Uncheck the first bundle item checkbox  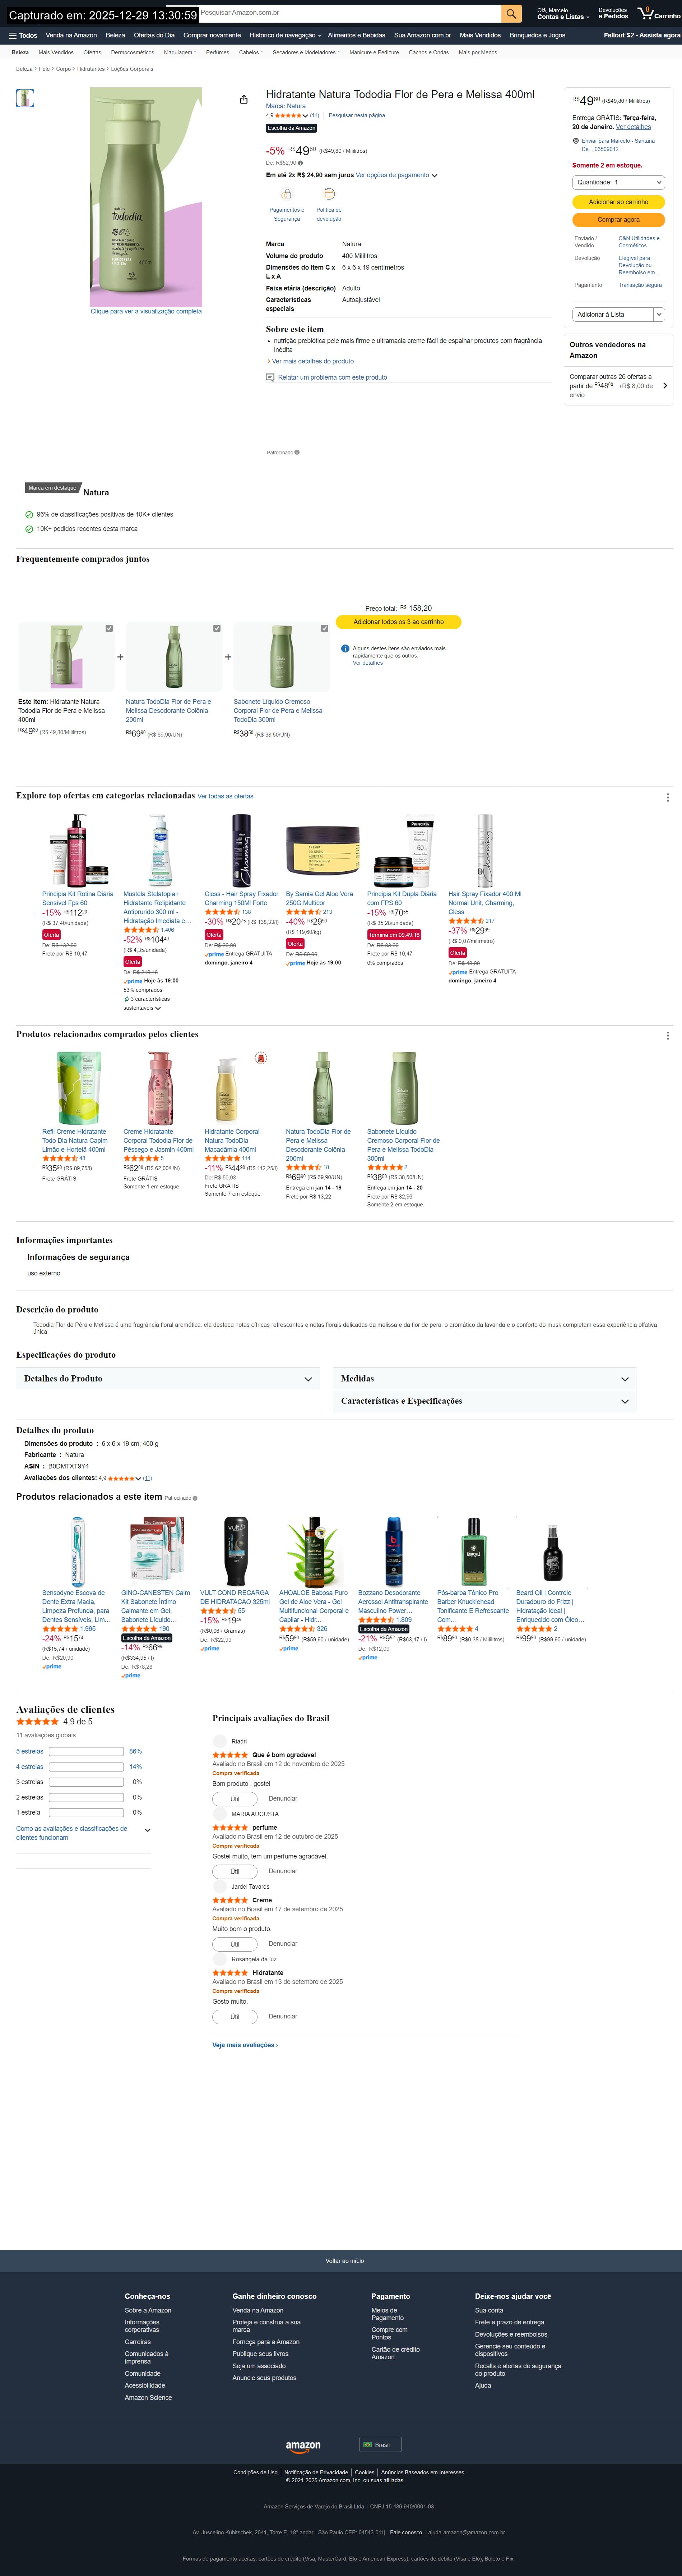[109, 628]
